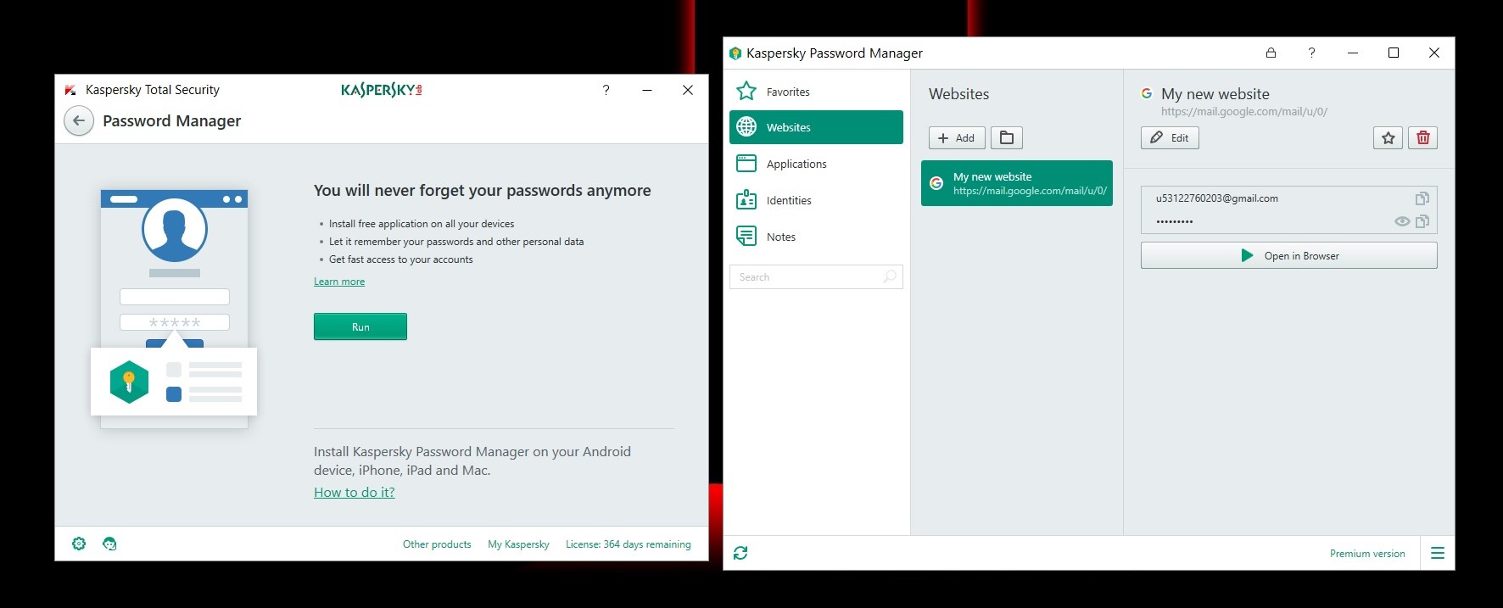Open the help question mark in Kaspersky Total Security
This screenshot has width=1503, height=608.
[606, 90]
